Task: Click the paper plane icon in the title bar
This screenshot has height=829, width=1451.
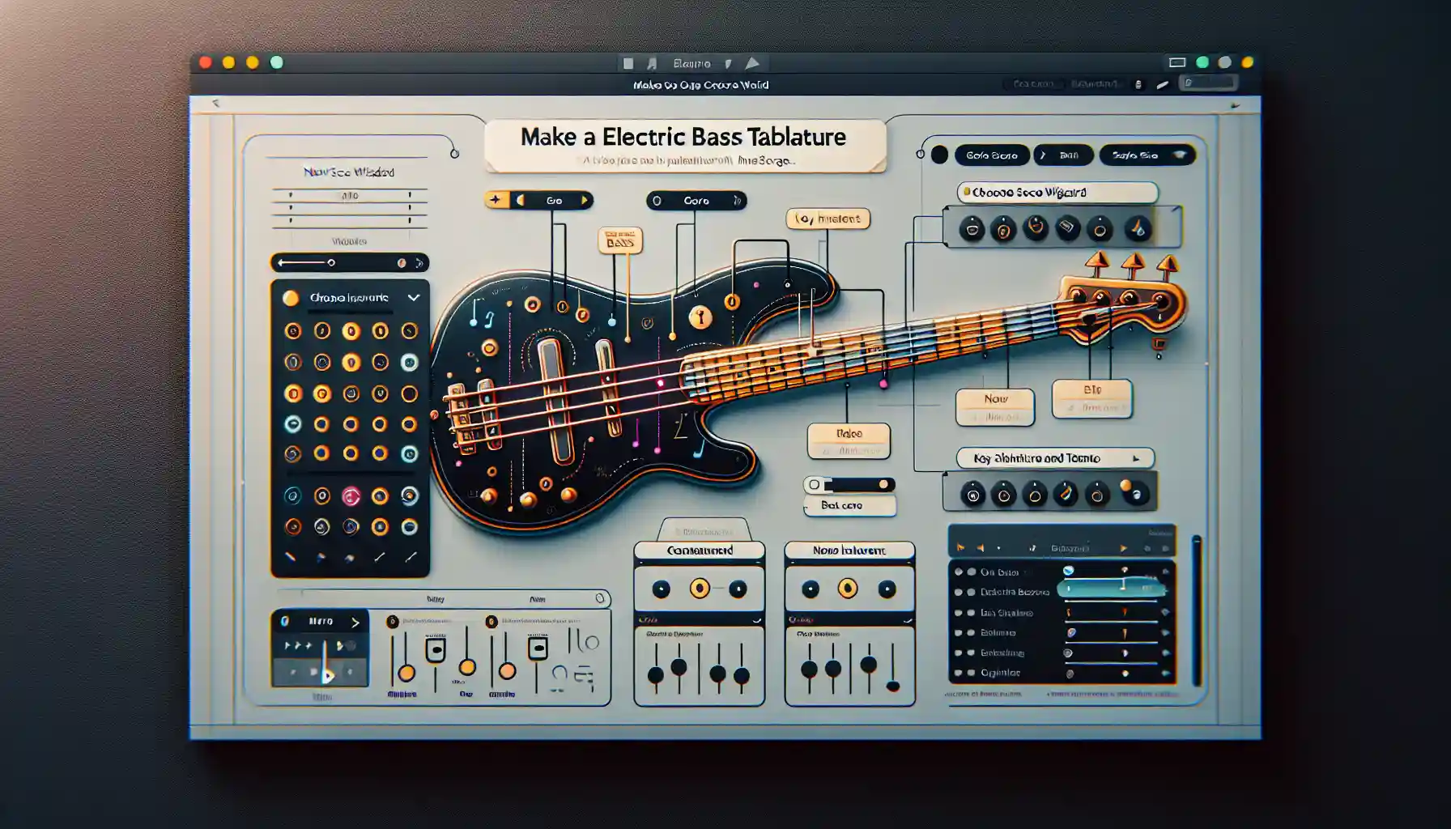Action: 752,63
